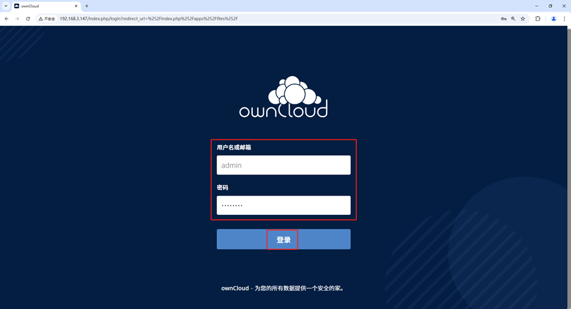Image resolution: width=571 pixels, height=309 pixels.
Task: Click the page vertical scrollbar
Action: click(569, 167)
